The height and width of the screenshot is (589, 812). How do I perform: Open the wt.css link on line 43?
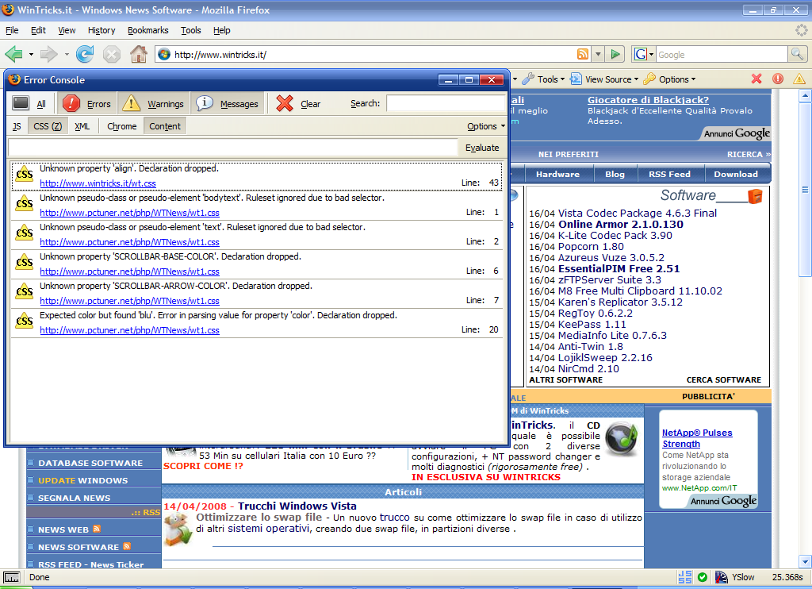pos(98,183)
